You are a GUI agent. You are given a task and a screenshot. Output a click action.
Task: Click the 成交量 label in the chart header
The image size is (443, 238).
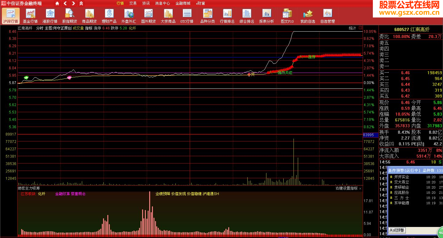click(78, 28)
